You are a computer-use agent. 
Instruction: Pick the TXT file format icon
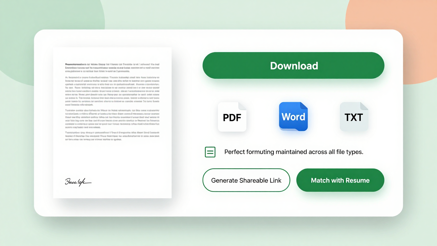[354, 117]
